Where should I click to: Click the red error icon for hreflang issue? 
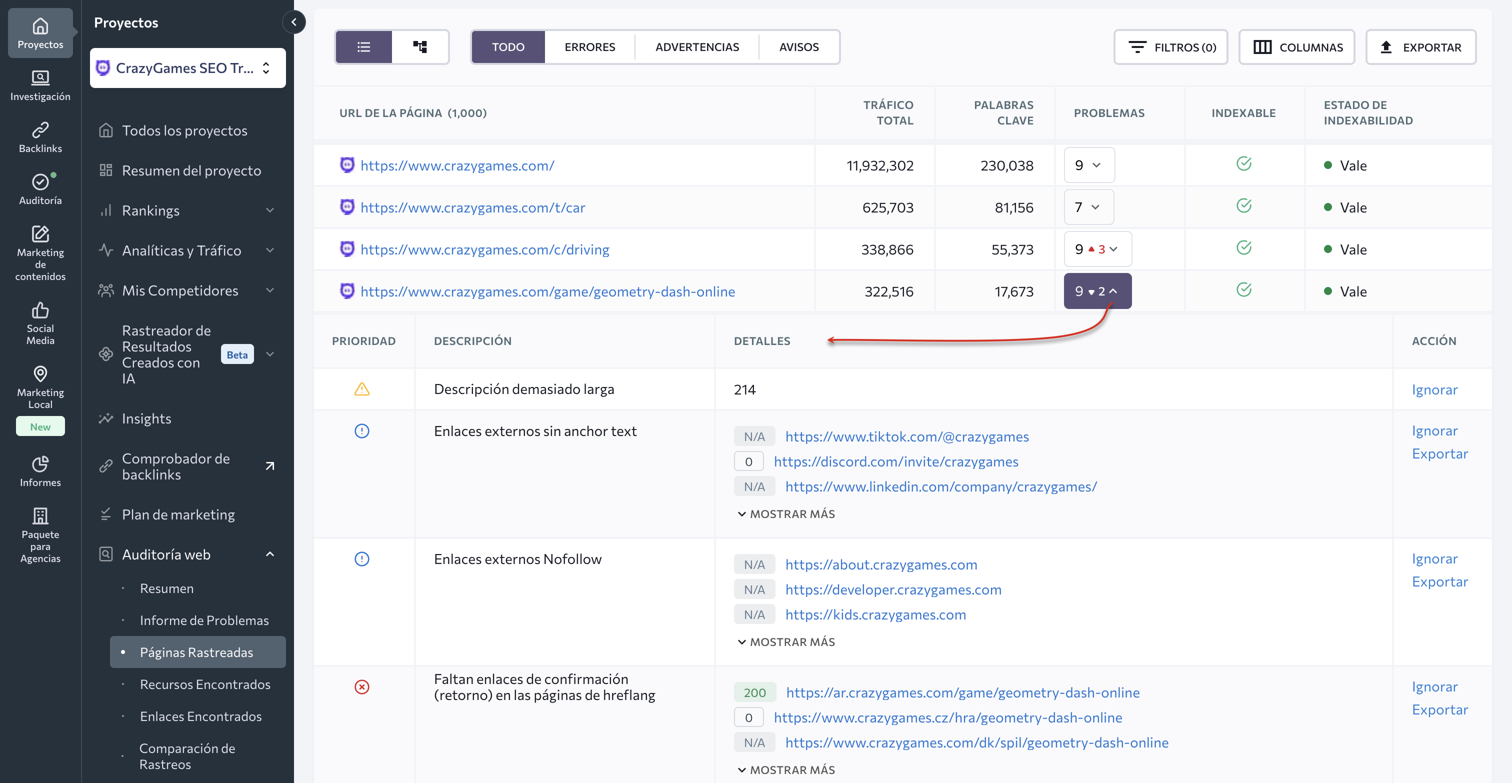click(x=362, y=686)
